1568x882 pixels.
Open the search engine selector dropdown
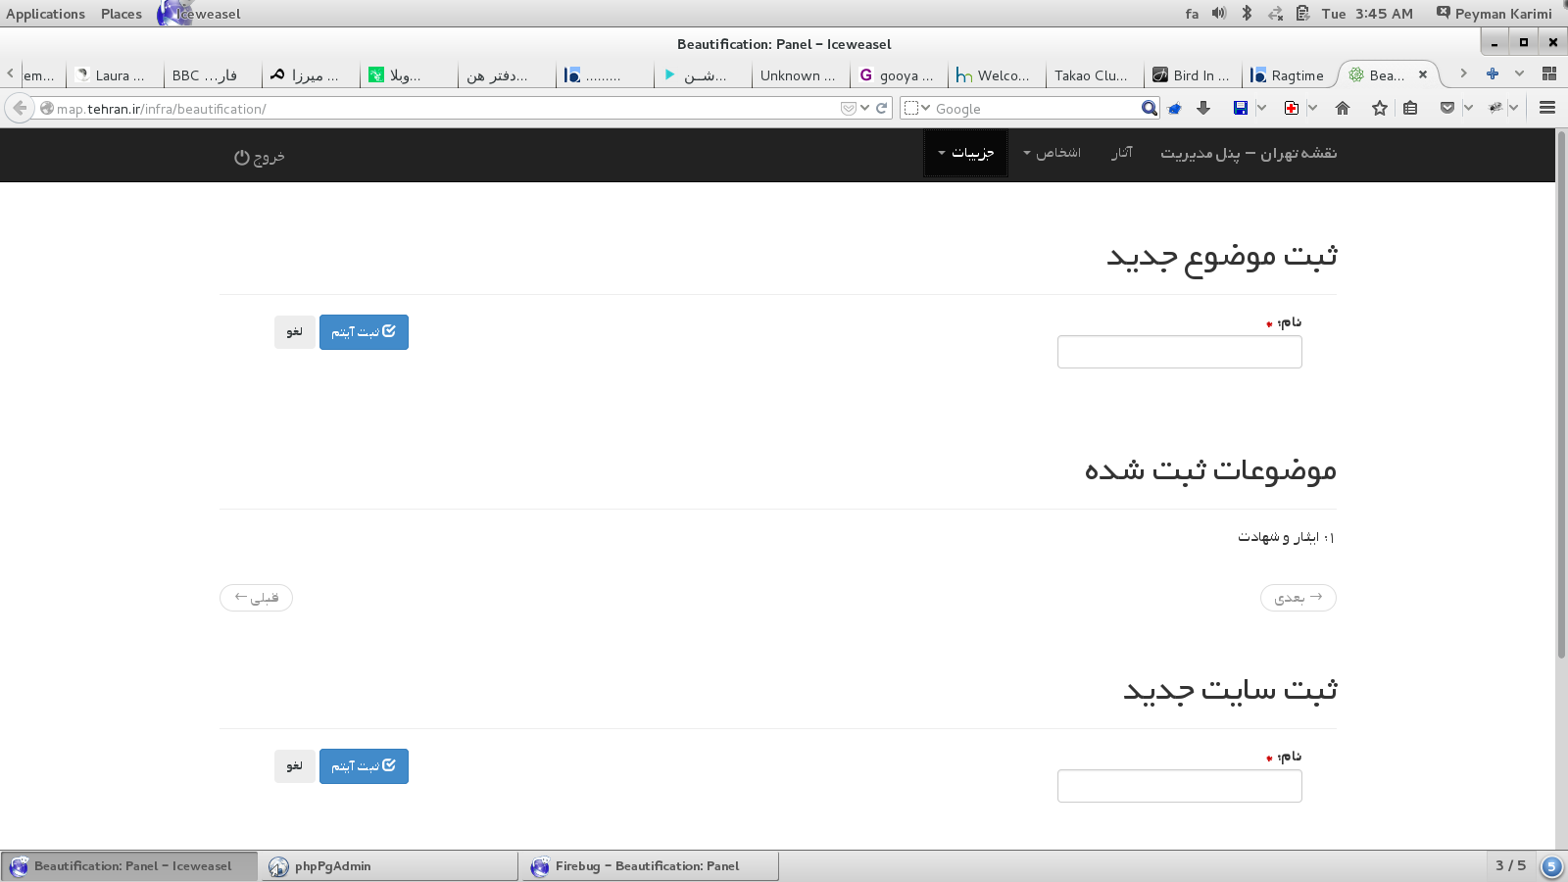point(917,109)
